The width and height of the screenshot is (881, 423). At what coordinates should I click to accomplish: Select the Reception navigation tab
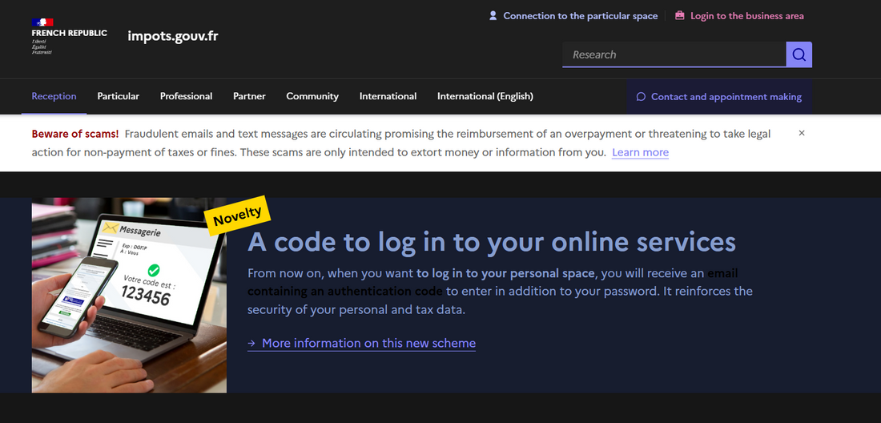54,96
